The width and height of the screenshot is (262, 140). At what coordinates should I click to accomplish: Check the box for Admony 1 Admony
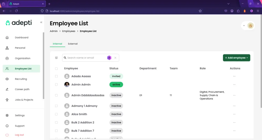click(56, 106)
